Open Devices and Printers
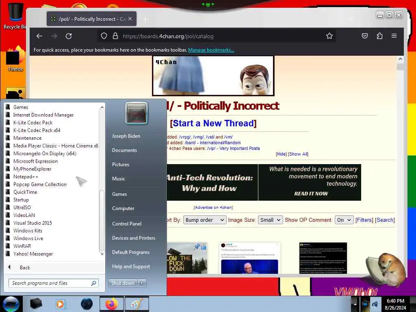 coord(134,238)
